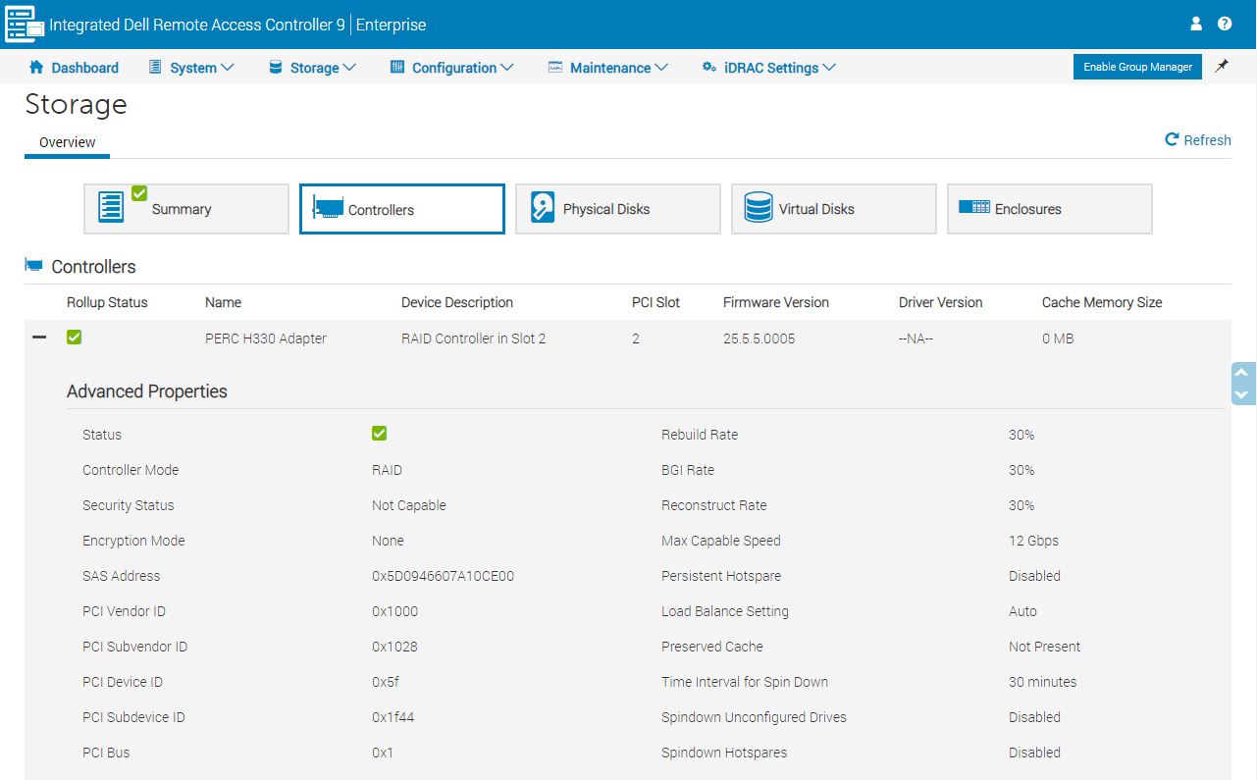
Task: Click the iDRAC logo icon in header
Action: tap(25, 25)
